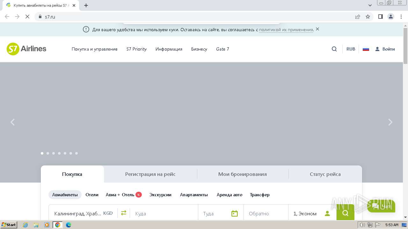Image resolution: width=408 pixels, height=229 pixels.
Task: Open File Explorer from taskbar
Action: point(36,225)
